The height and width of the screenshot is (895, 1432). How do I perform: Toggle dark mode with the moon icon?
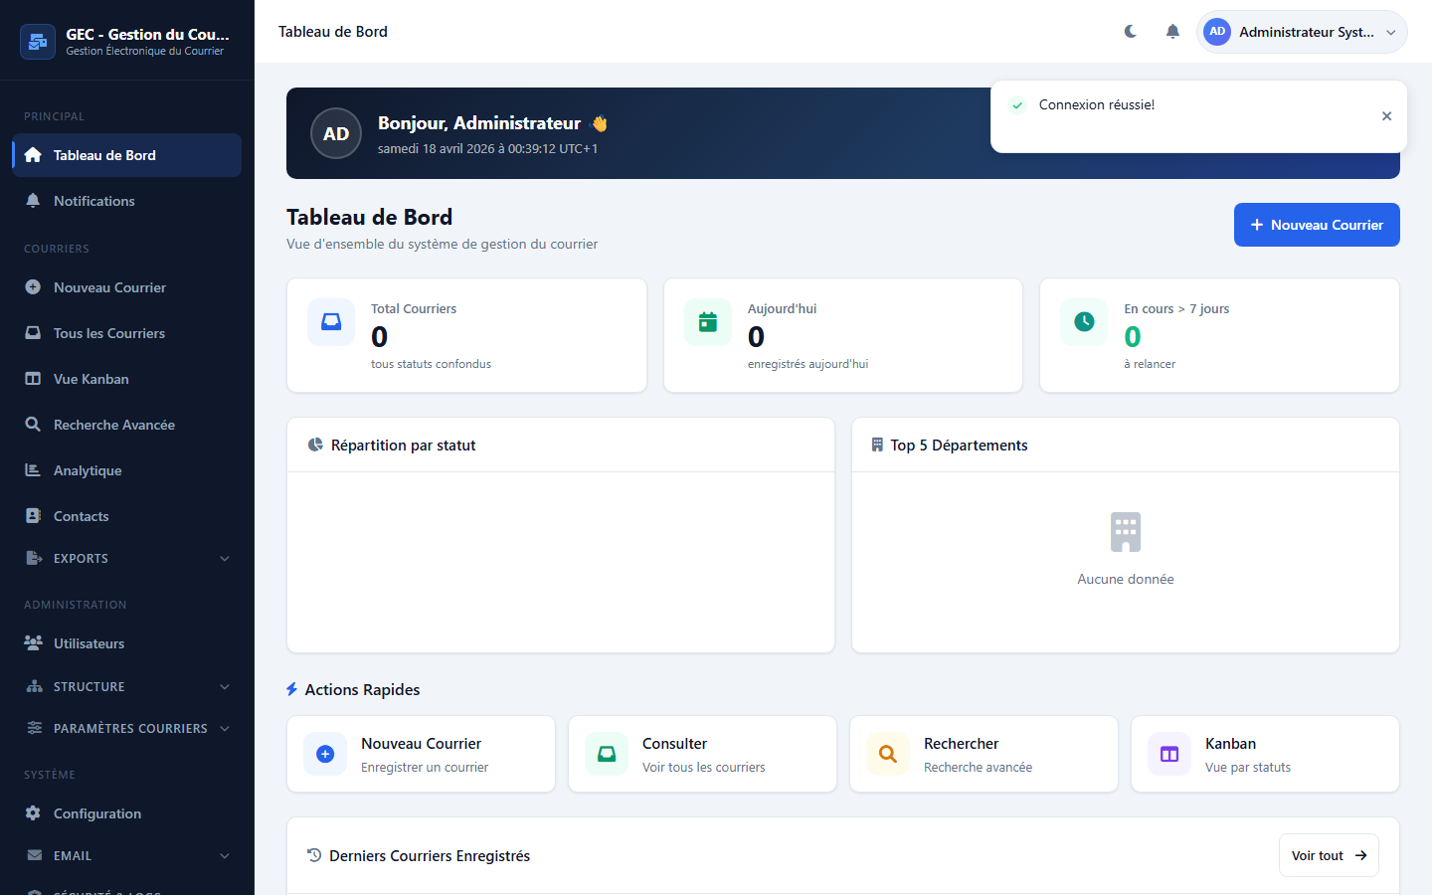[1131, 32]
